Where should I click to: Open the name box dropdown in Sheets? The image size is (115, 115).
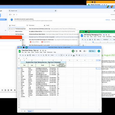[x=24, y=58]
